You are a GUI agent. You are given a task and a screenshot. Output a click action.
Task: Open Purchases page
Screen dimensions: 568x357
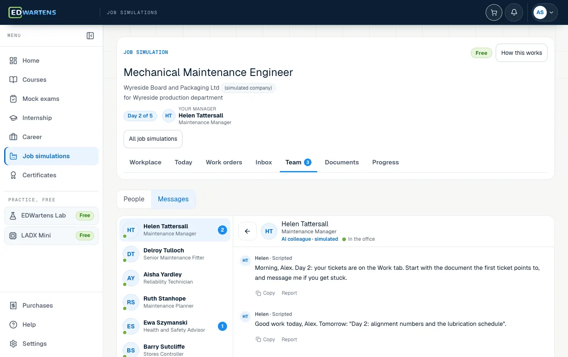point(52,306)
